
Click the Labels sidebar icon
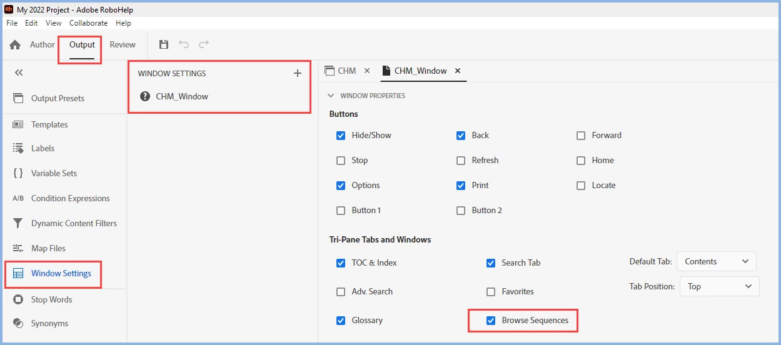(x=18, y=148)
